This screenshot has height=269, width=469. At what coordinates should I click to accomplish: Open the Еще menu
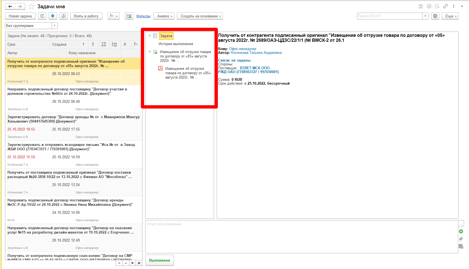click(x=450, y=16)
